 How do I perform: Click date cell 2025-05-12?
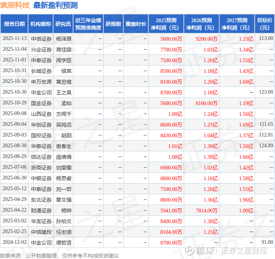[14, 188]
